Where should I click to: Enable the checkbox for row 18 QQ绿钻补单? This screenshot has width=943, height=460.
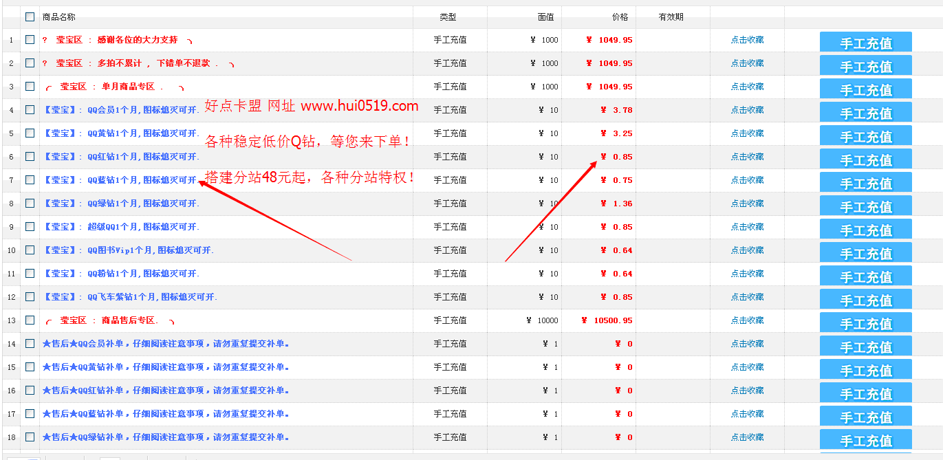(x=30, y=437)
